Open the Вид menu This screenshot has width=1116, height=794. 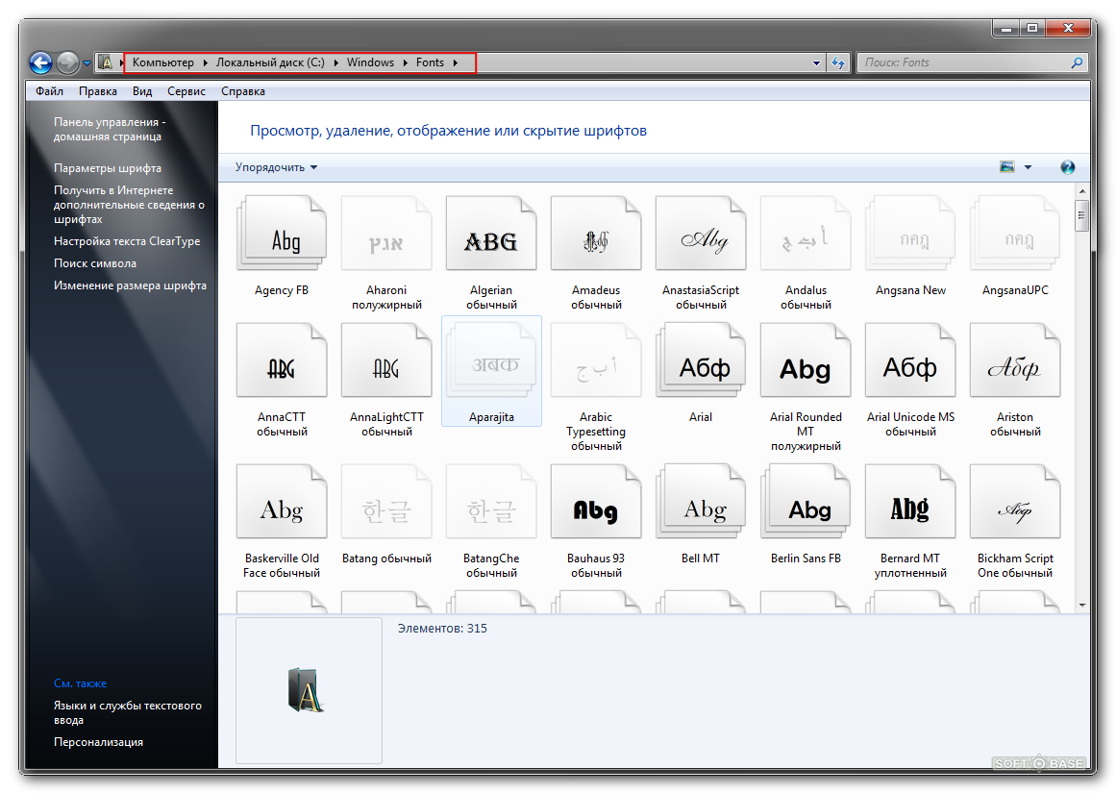coord(142,91)
